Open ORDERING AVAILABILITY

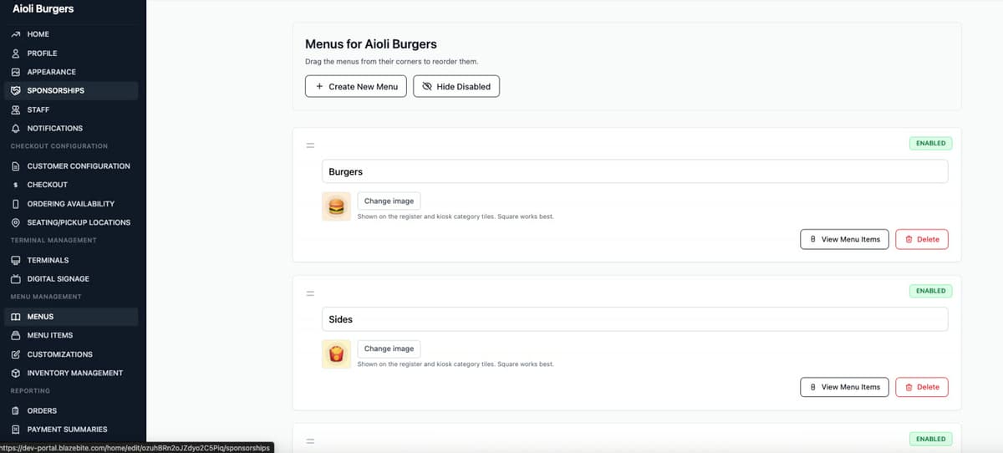click(x=73, y=204)
